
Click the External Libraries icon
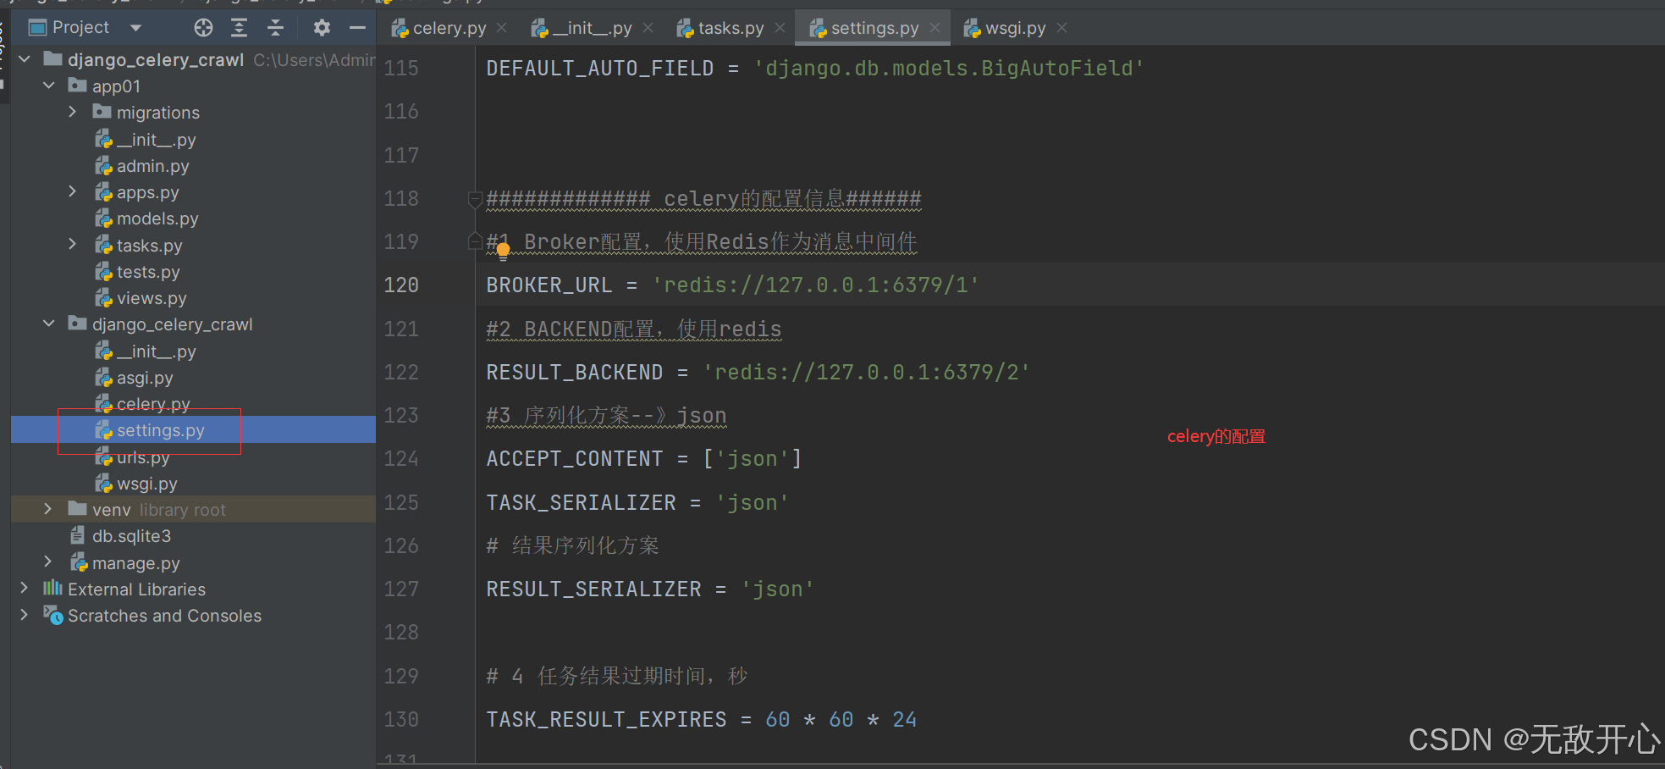click(x=53, y=588)
